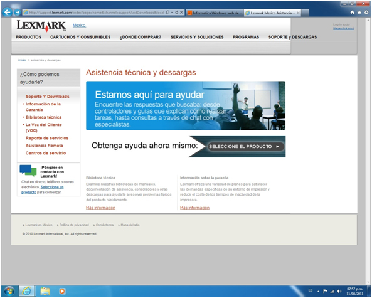This screenshot has height=298, width=372.
Task: Click Internet Explorer taskbar icon
Action: point(26,291)
